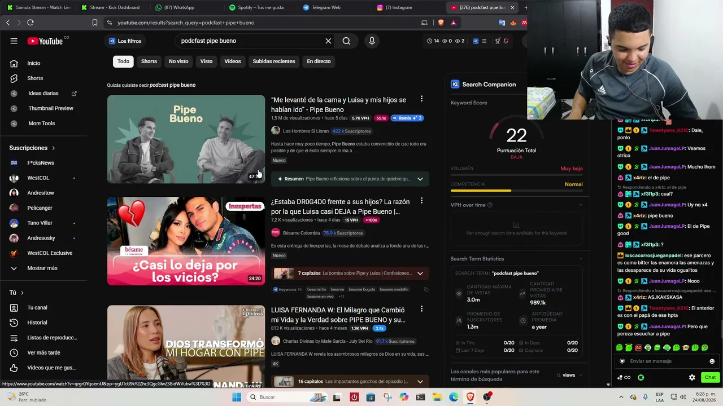Viewport: 723px width, 406px height.
Task: Open Ideas diarias in the sidebar
Action: pos(43,93)
